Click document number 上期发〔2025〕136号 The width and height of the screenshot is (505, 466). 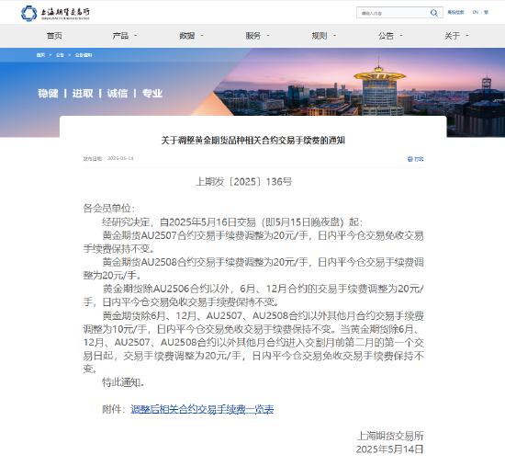244,182
